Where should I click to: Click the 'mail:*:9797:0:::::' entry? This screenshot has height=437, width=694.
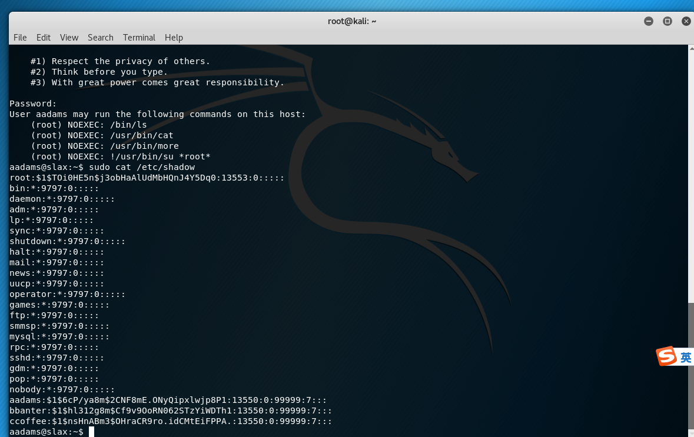(57, 263)
